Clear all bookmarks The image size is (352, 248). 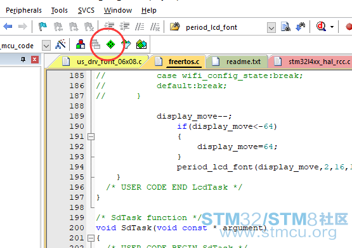click(89, 27)
